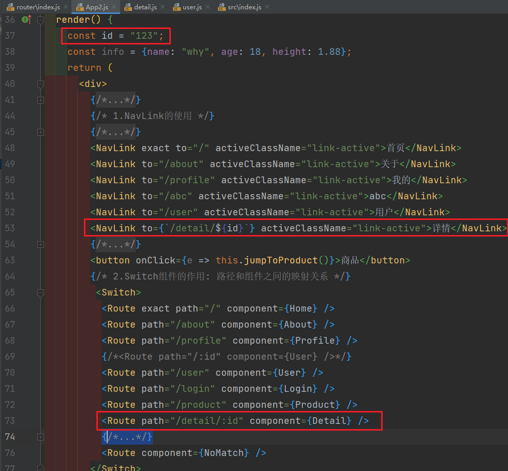This screenshot has height=471, width=508.
Task: Click JS file icon on router\index.js tab
Action: pos(10,7)
